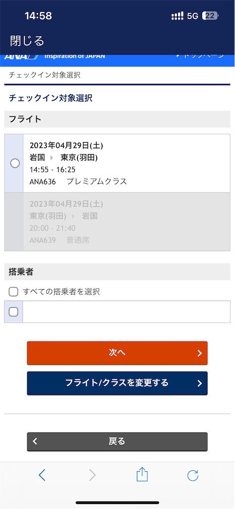Tap the ANA logo

pyautogui.click(x=21, y=57)
